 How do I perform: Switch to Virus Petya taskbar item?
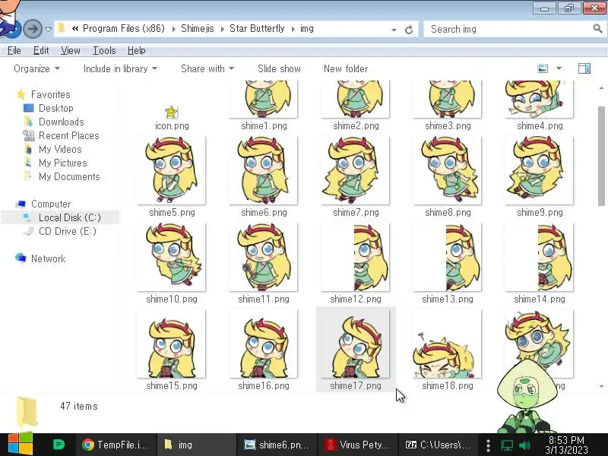[357, 445]
